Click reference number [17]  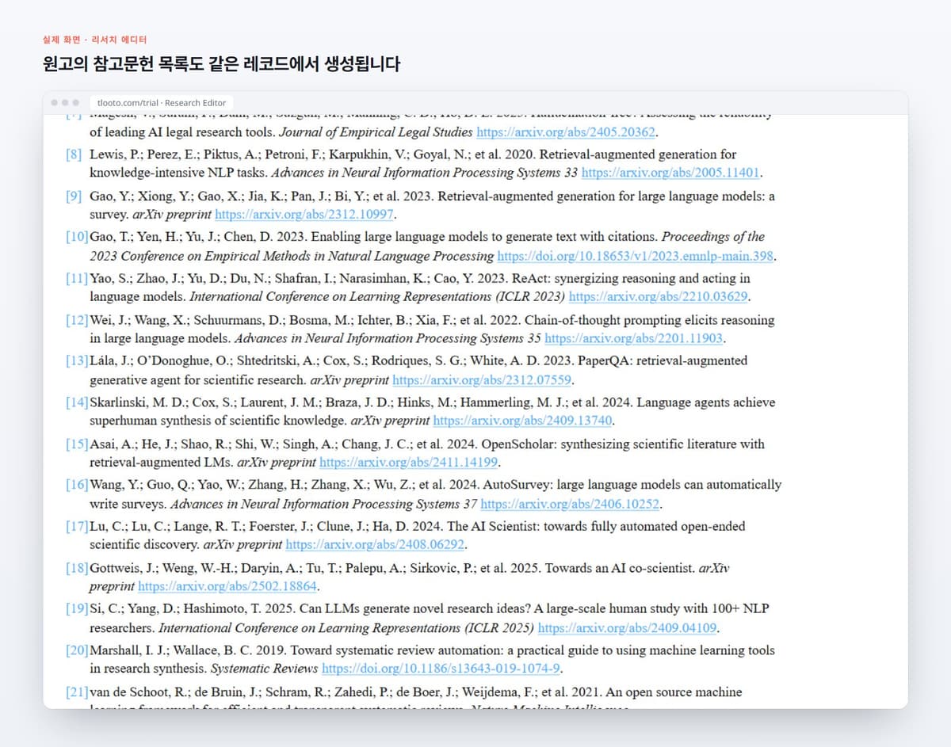77,527
